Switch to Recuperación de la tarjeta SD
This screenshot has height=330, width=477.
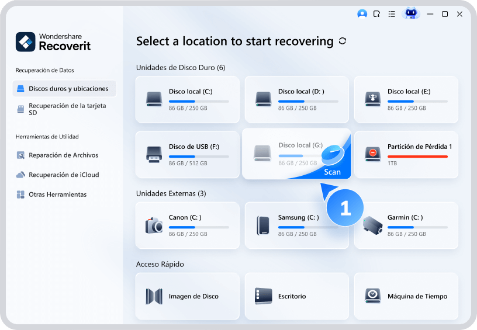(64, 109)
